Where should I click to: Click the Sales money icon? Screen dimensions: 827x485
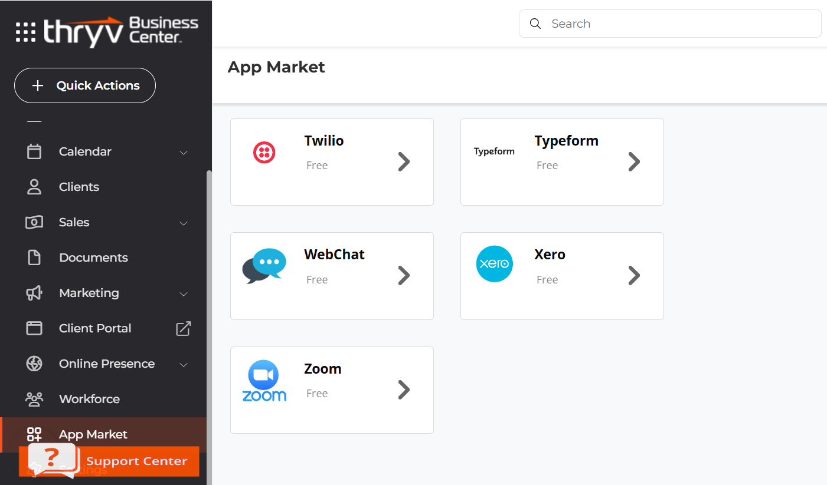pos(34,222)
